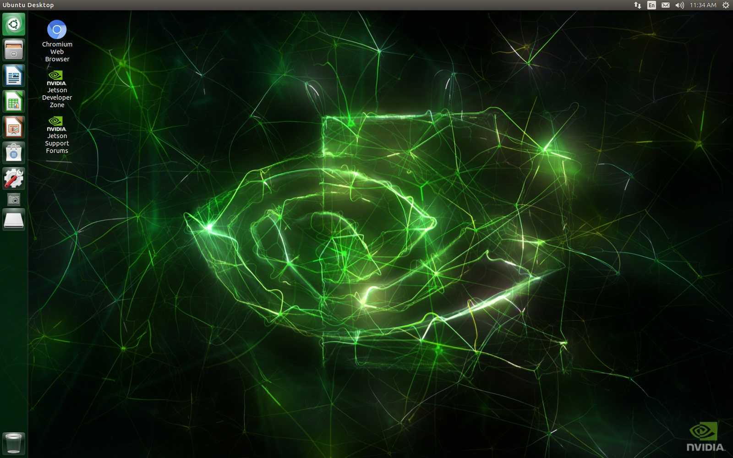Launch LibreOffice Calc spreadsheet
This screenshot has width=733, height=458.
click(x=14, y=101)
